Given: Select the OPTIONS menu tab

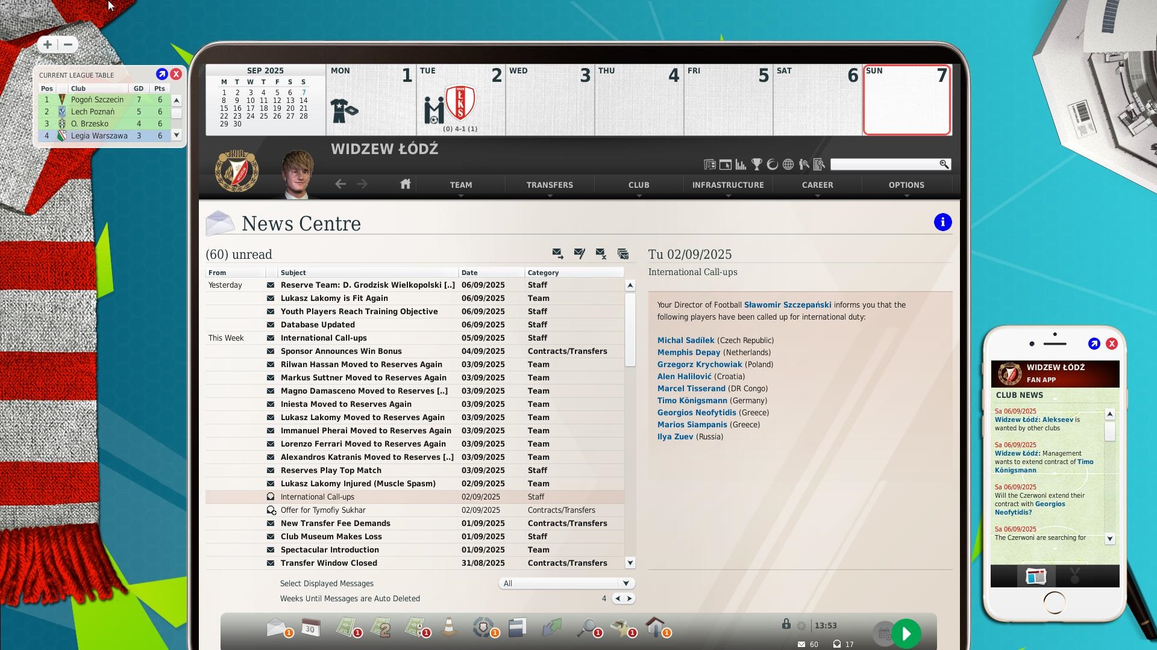Looking at the screenshot, I should [906, 185].
